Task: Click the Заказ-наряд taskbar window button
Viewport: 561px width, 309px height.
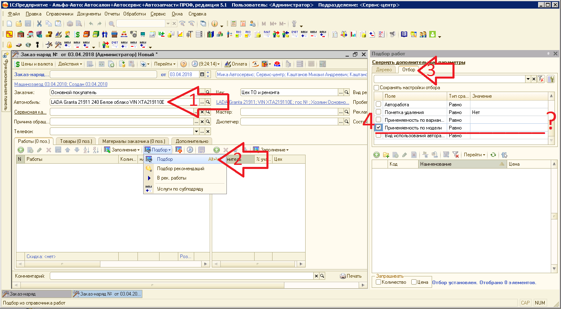Action: (x=36, y=294)
